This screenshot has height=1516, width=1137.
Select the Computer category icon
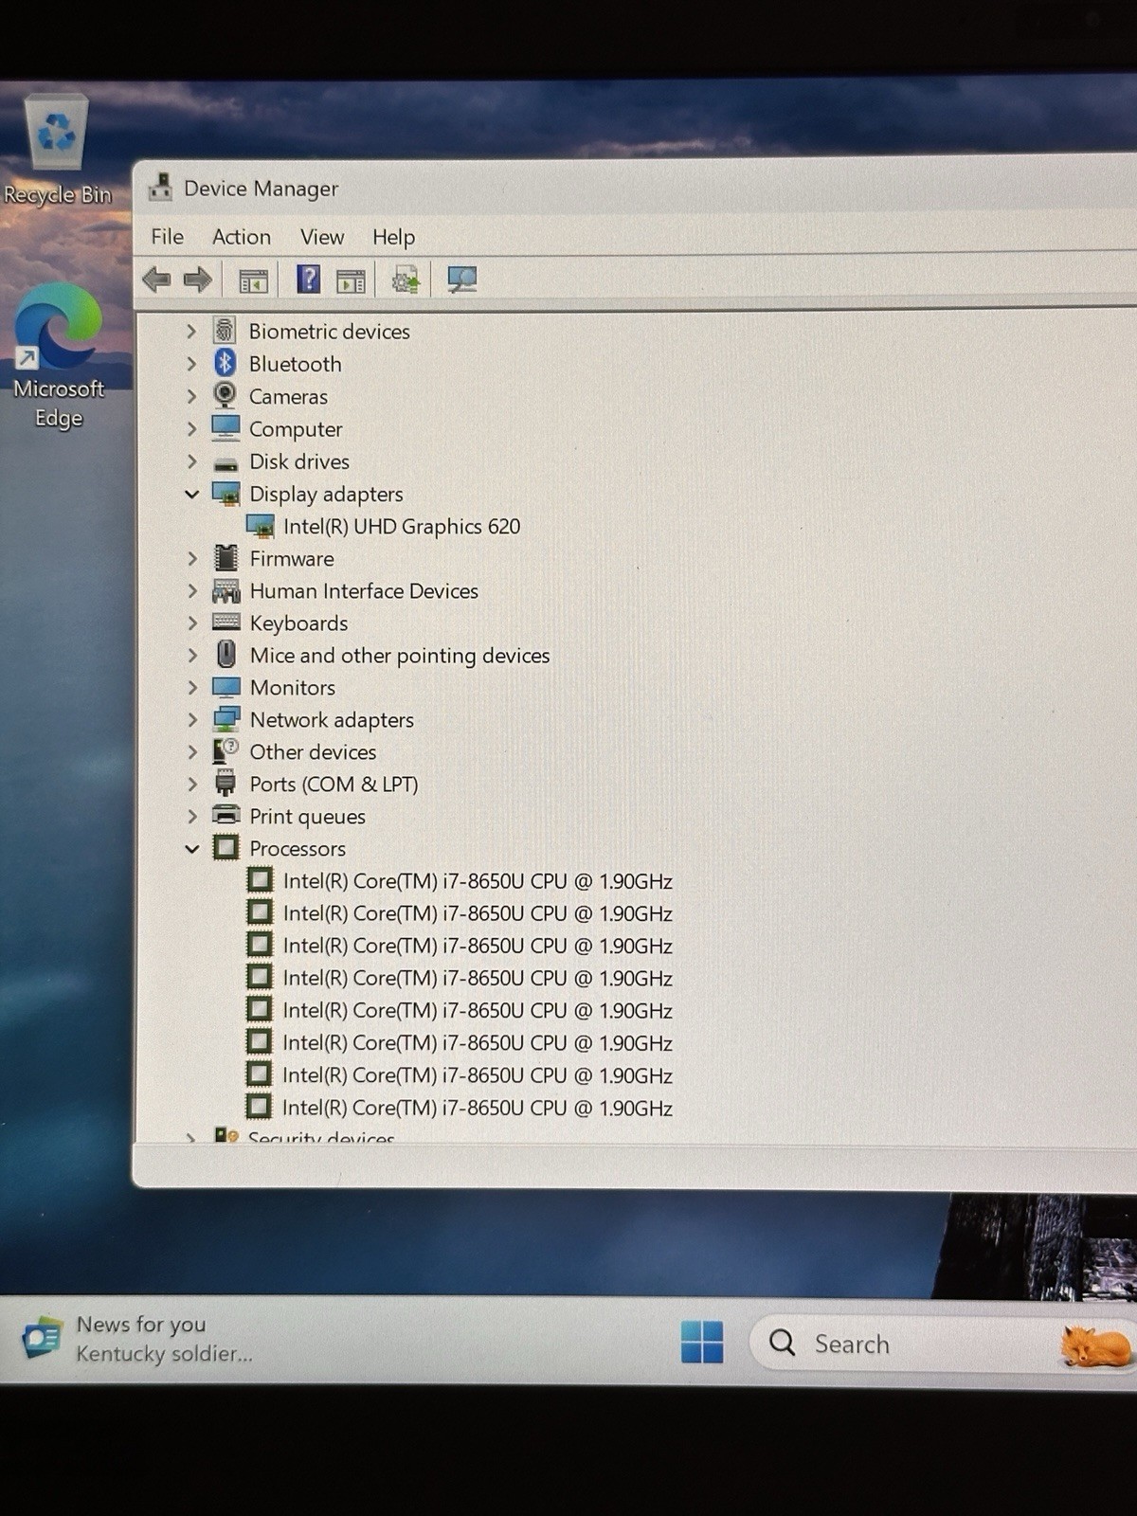[226, 428]
